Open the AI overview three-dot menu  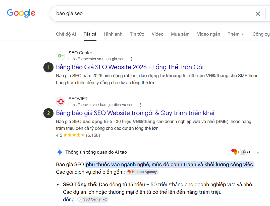coord(258,152)
